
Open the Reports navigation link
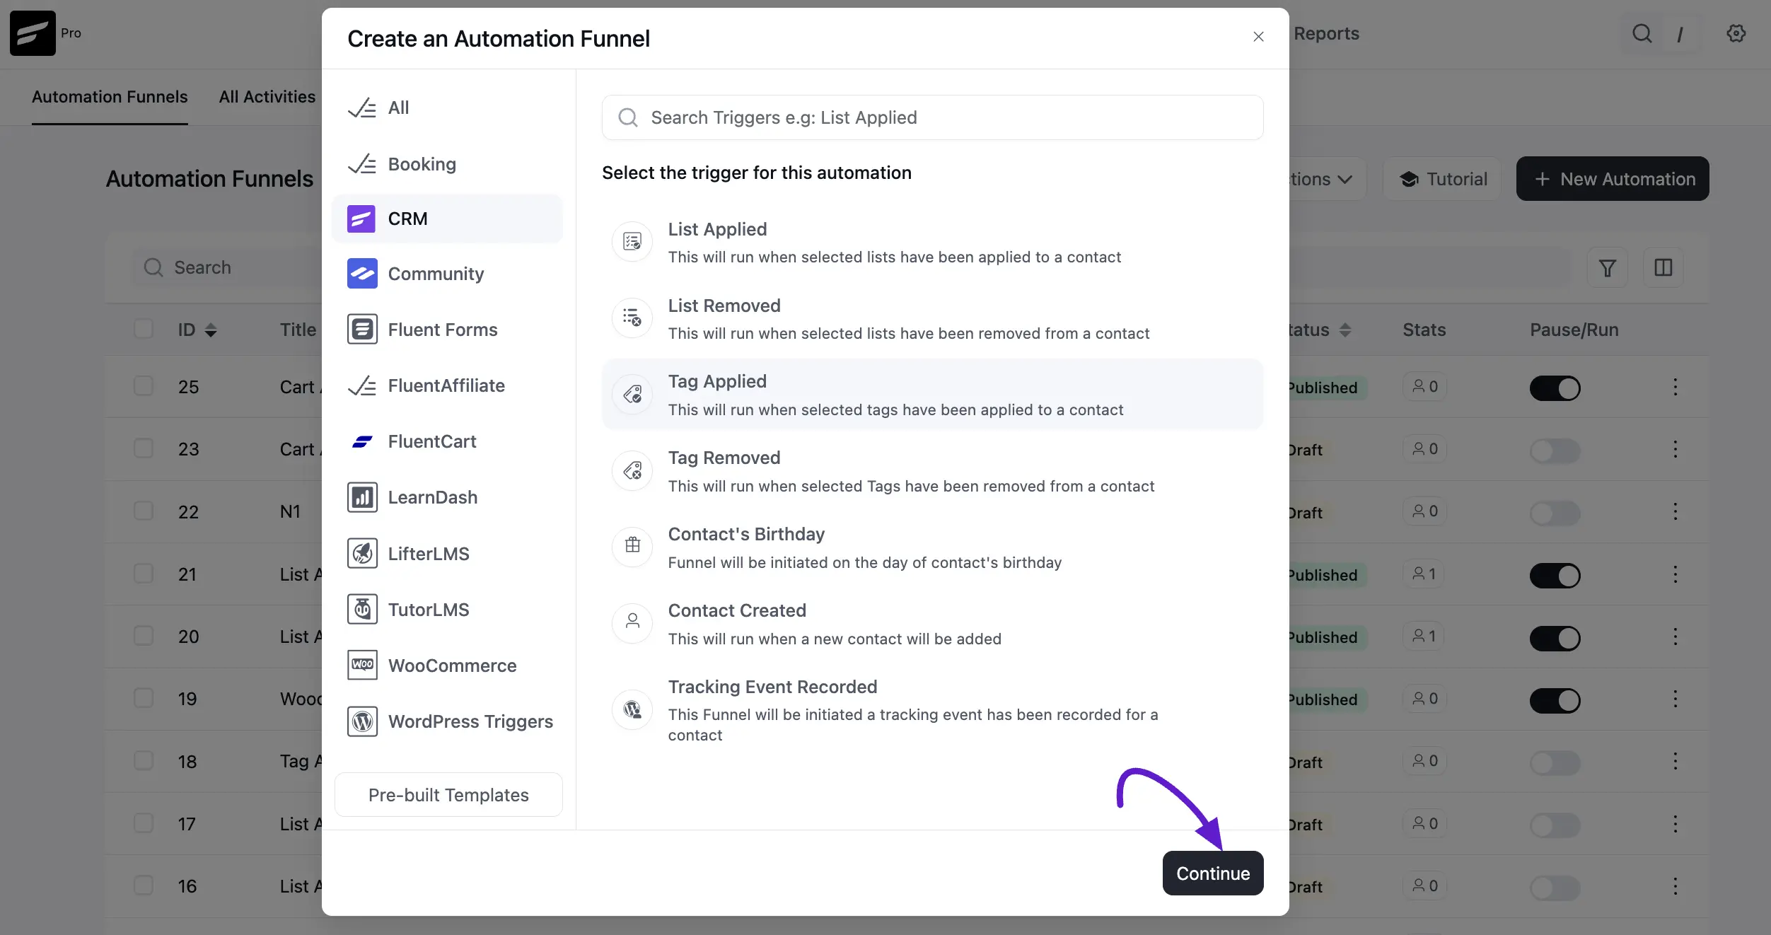1326,33
